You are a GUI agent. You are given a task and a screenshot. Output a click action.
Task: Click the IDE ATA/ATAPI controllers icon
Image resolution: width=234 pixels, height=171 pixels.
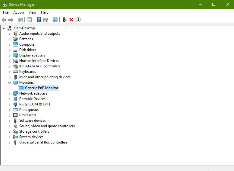click(15, 66)
